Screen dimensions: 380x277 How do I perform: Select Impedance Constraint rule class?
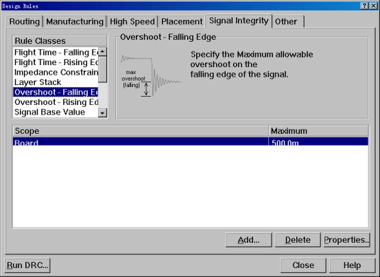tap(56, 72)
